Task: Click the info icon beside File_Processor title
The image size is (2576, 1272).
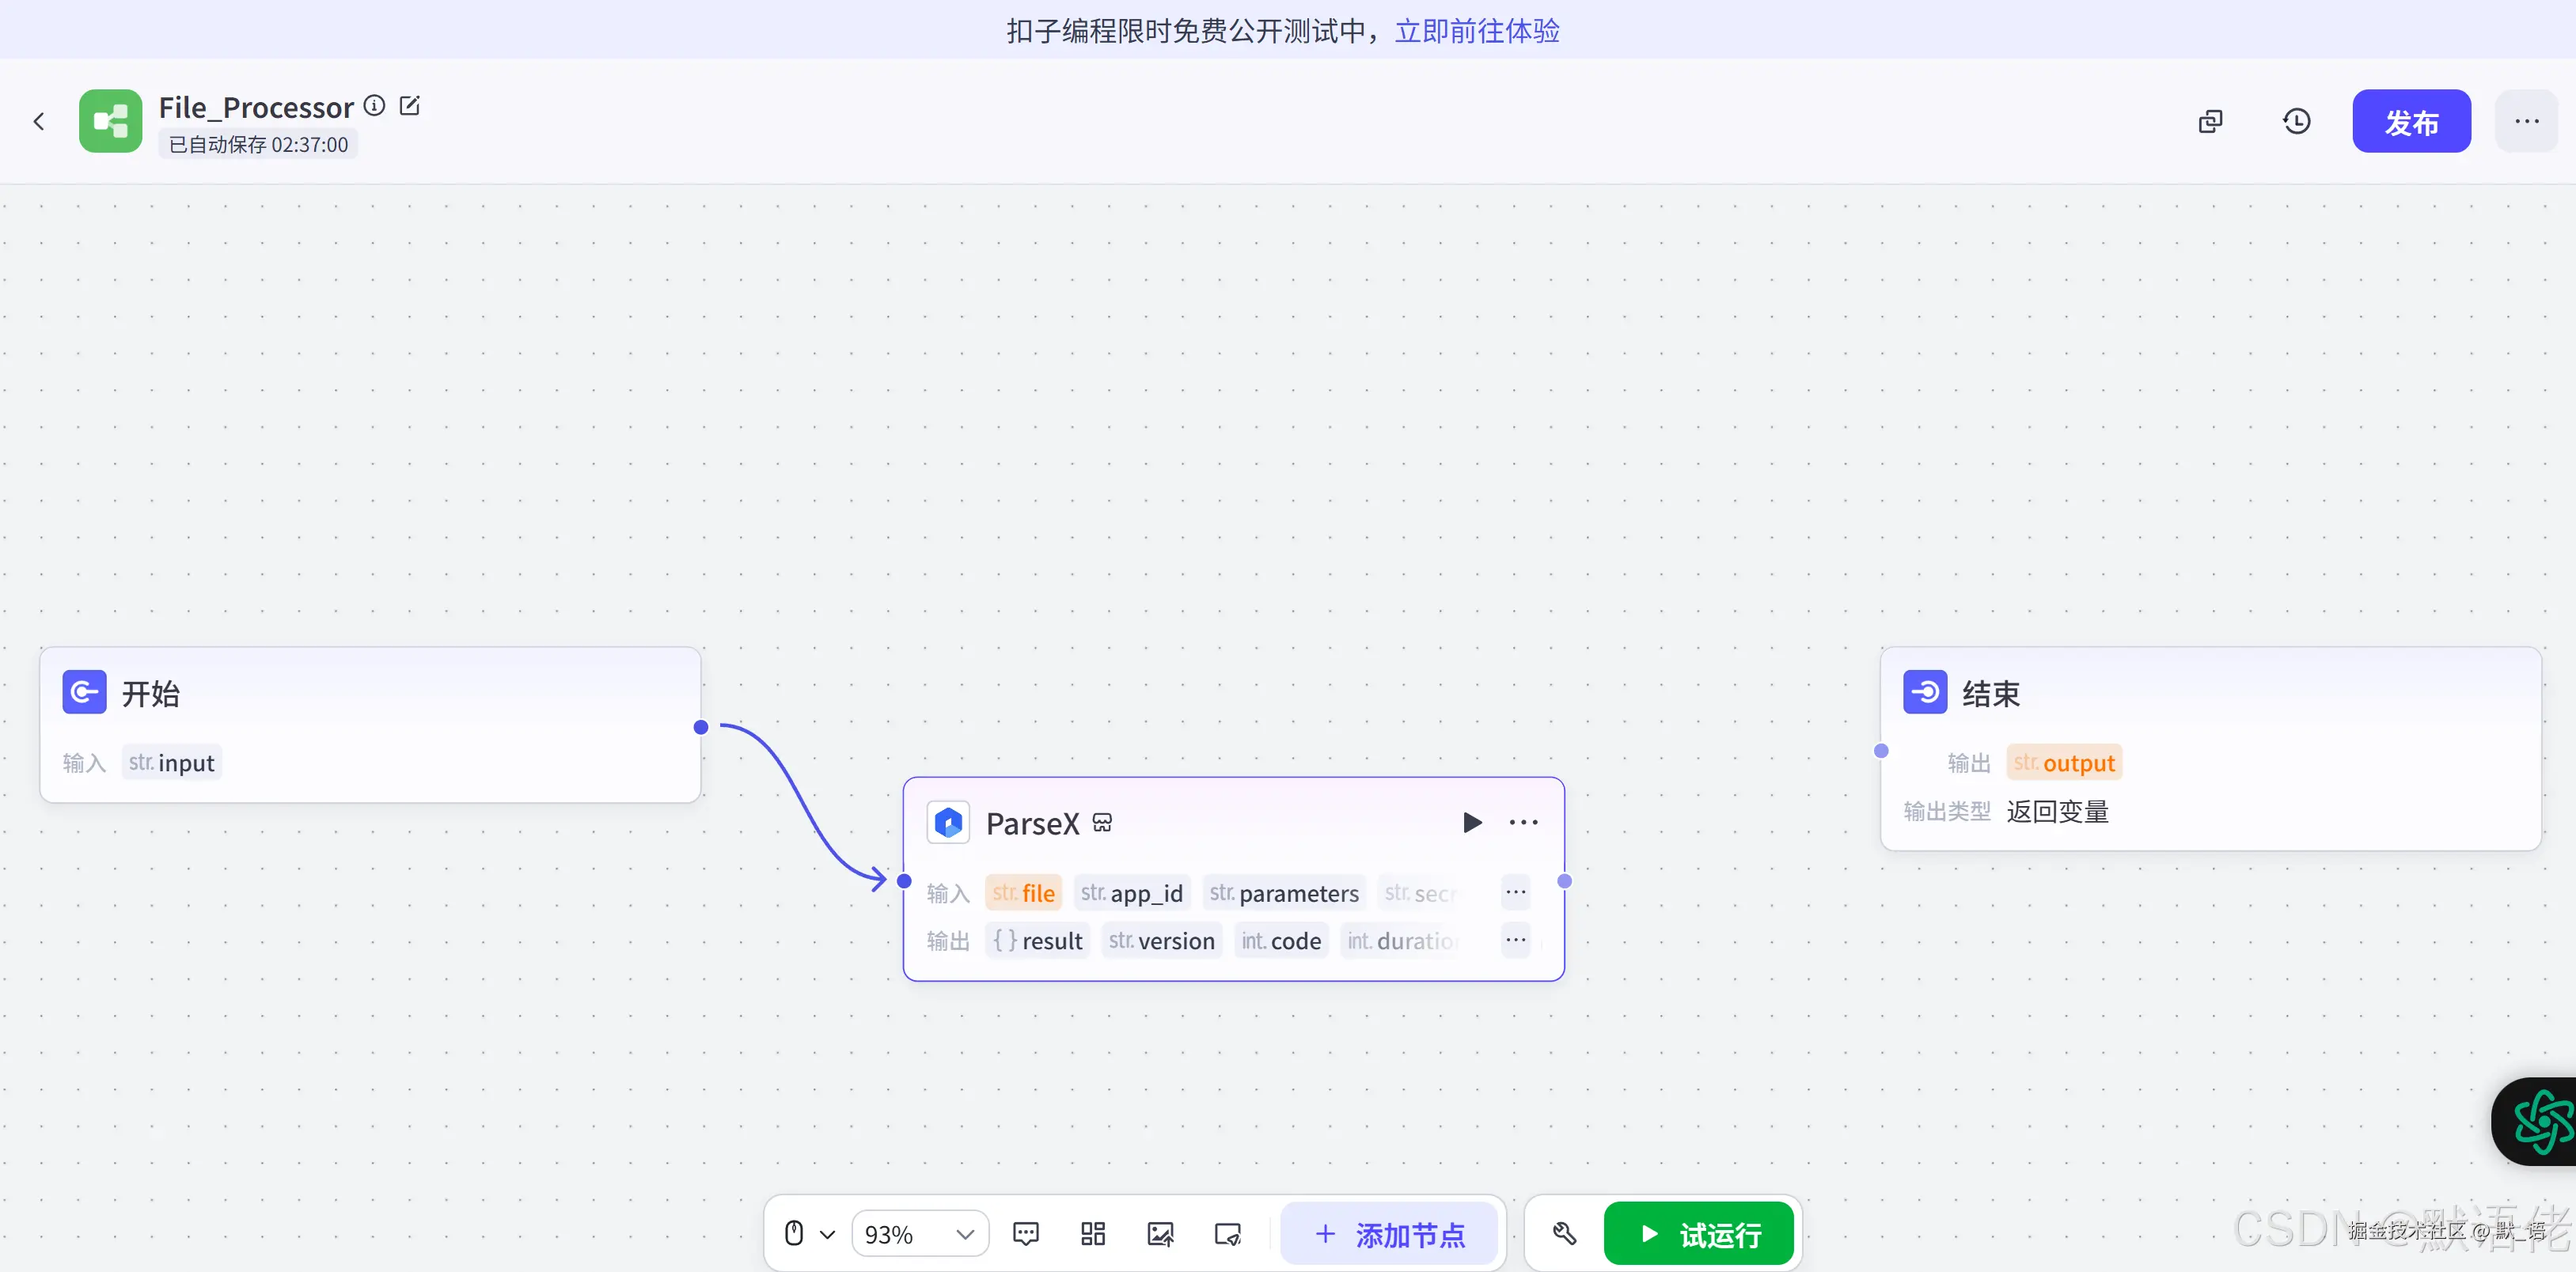Action: 374,105
